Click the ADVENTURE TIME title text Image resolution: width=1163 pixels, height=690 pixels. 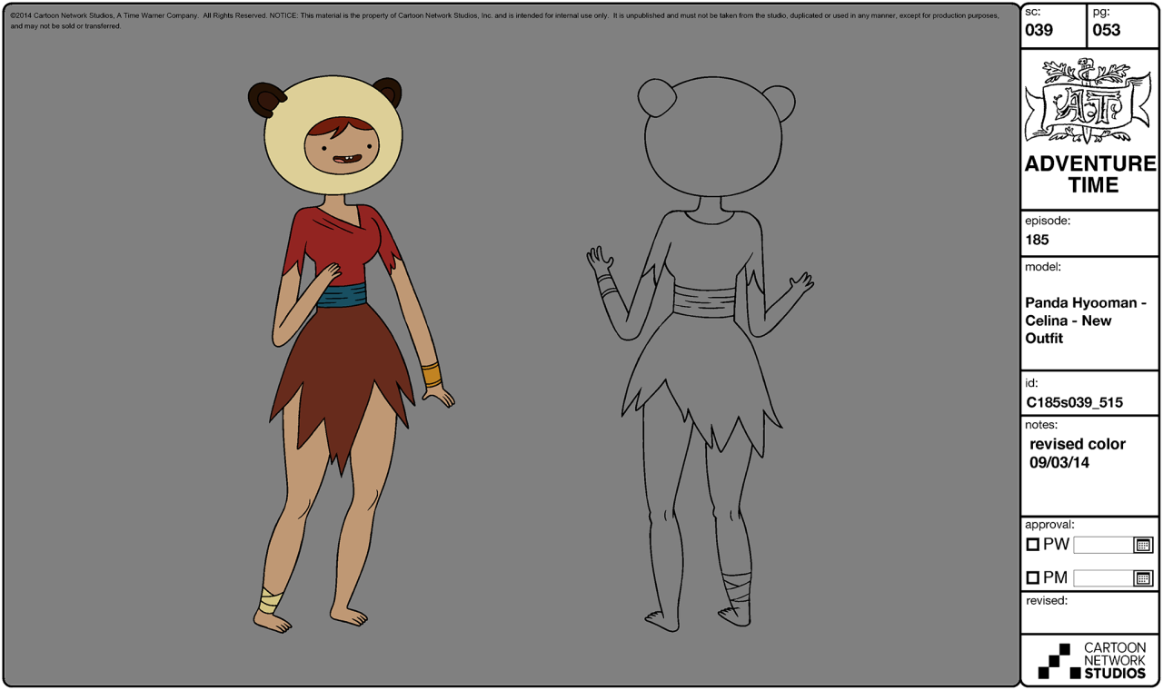tap(1090, 174)
